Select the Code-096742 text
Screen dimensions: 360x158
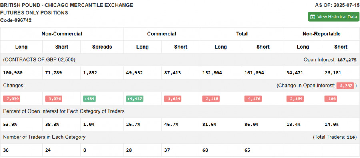pyautogui.click(x=16, y=20)
